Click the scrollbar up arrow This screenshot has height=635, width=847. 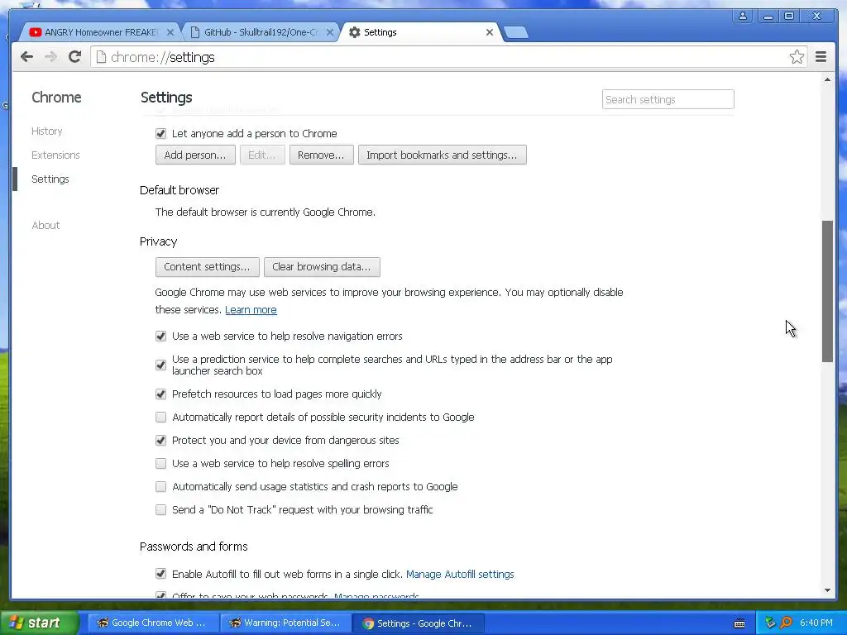[827, 80]
